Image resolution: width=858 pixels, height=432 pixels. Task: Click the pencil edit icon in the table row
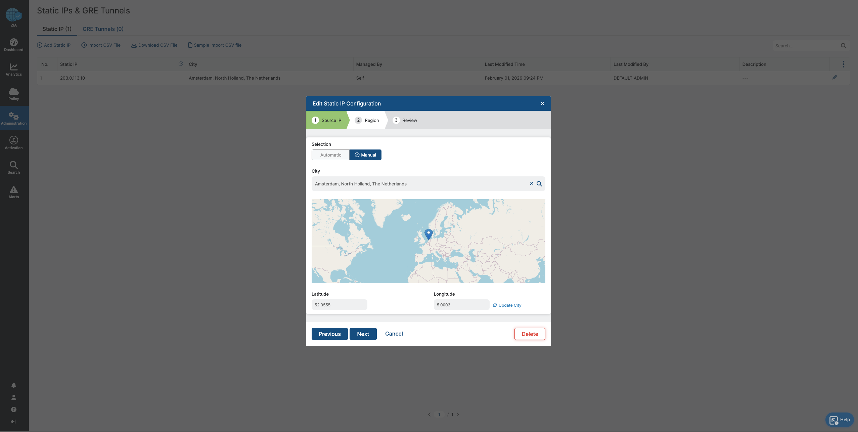click(x=834, y=78)
